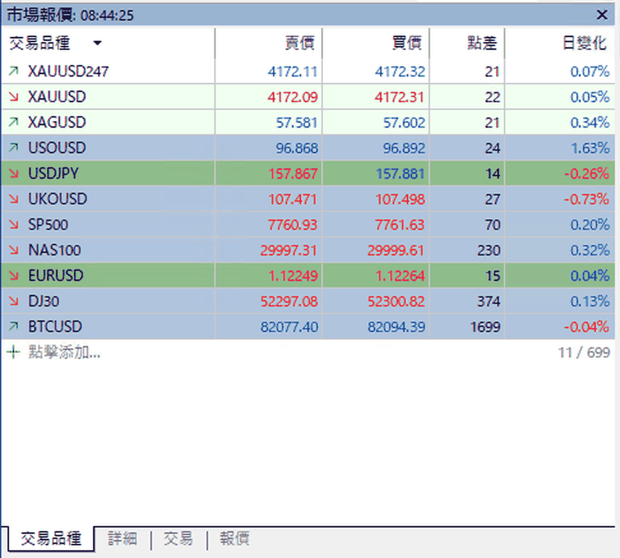Click the USDJPY daily change -0.26%
620x558 pixels.
586,173
